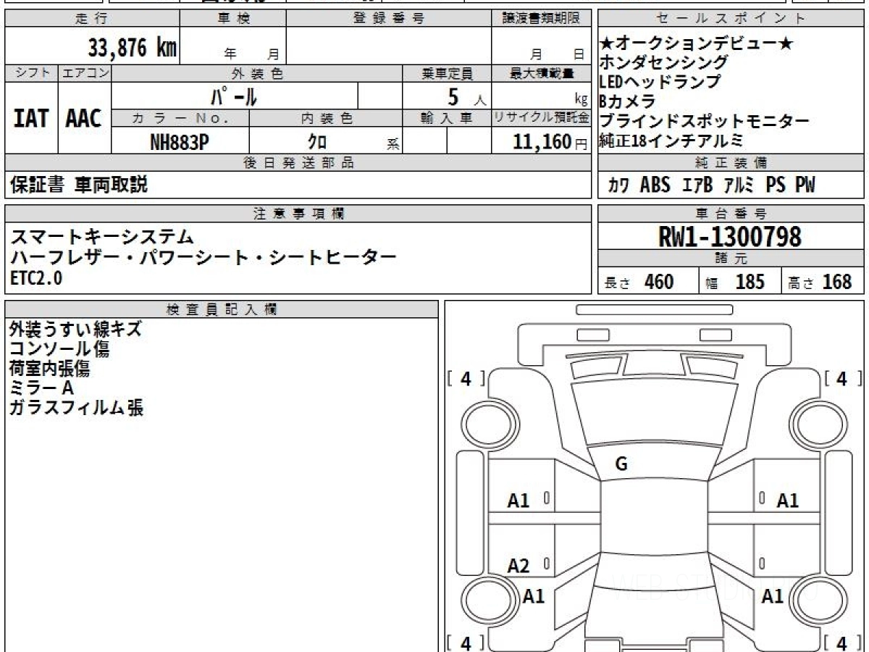Click the ★オークションデビュー★ sales point
The image size is (869, 652).
(x=697, y=43)
